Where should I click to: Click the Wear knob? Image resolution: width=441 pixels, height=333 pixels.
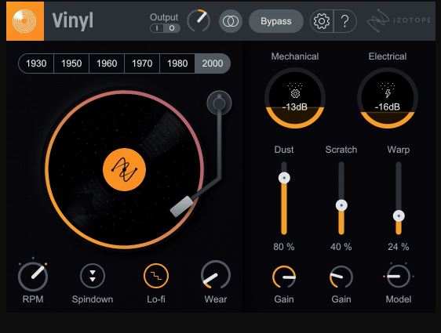[x=216, y=275]
